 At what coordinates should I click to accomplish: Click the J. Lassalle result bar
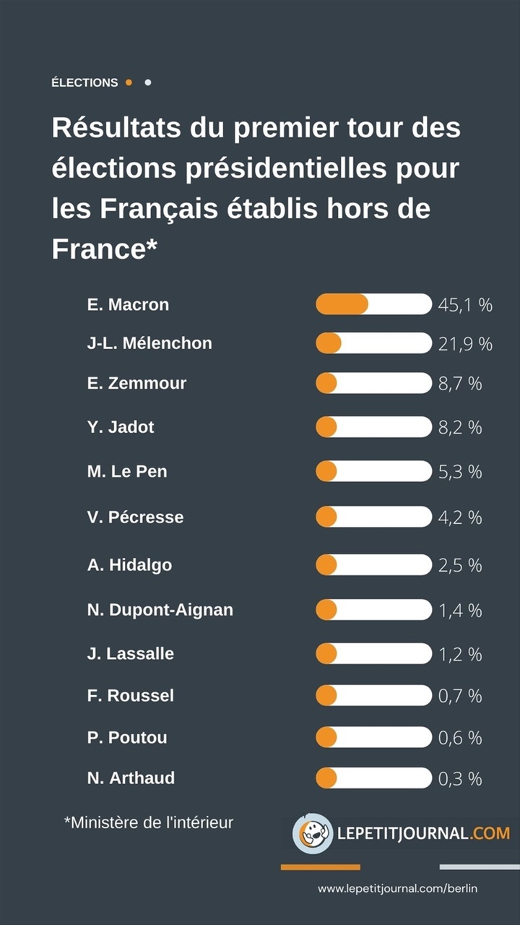373,654
